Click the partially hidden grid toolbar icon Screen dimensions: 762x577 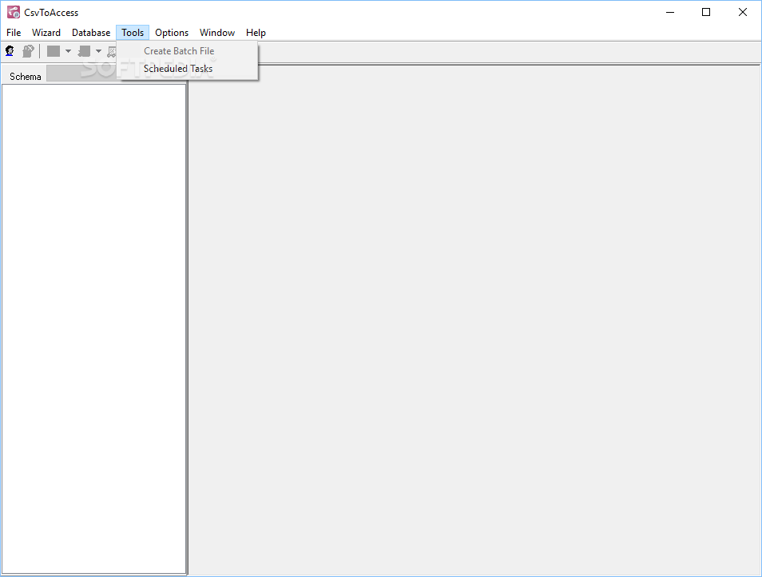(x=112, y=51)
